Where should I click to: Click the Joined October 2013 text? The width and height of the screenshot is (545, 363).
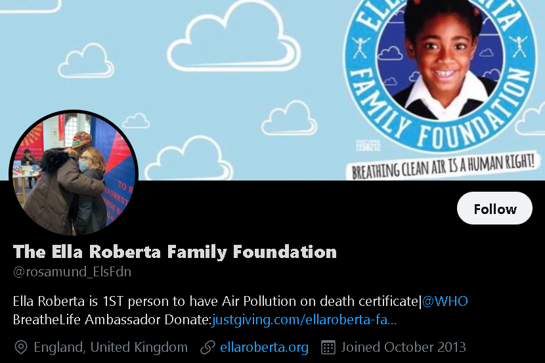pos(403,347)
